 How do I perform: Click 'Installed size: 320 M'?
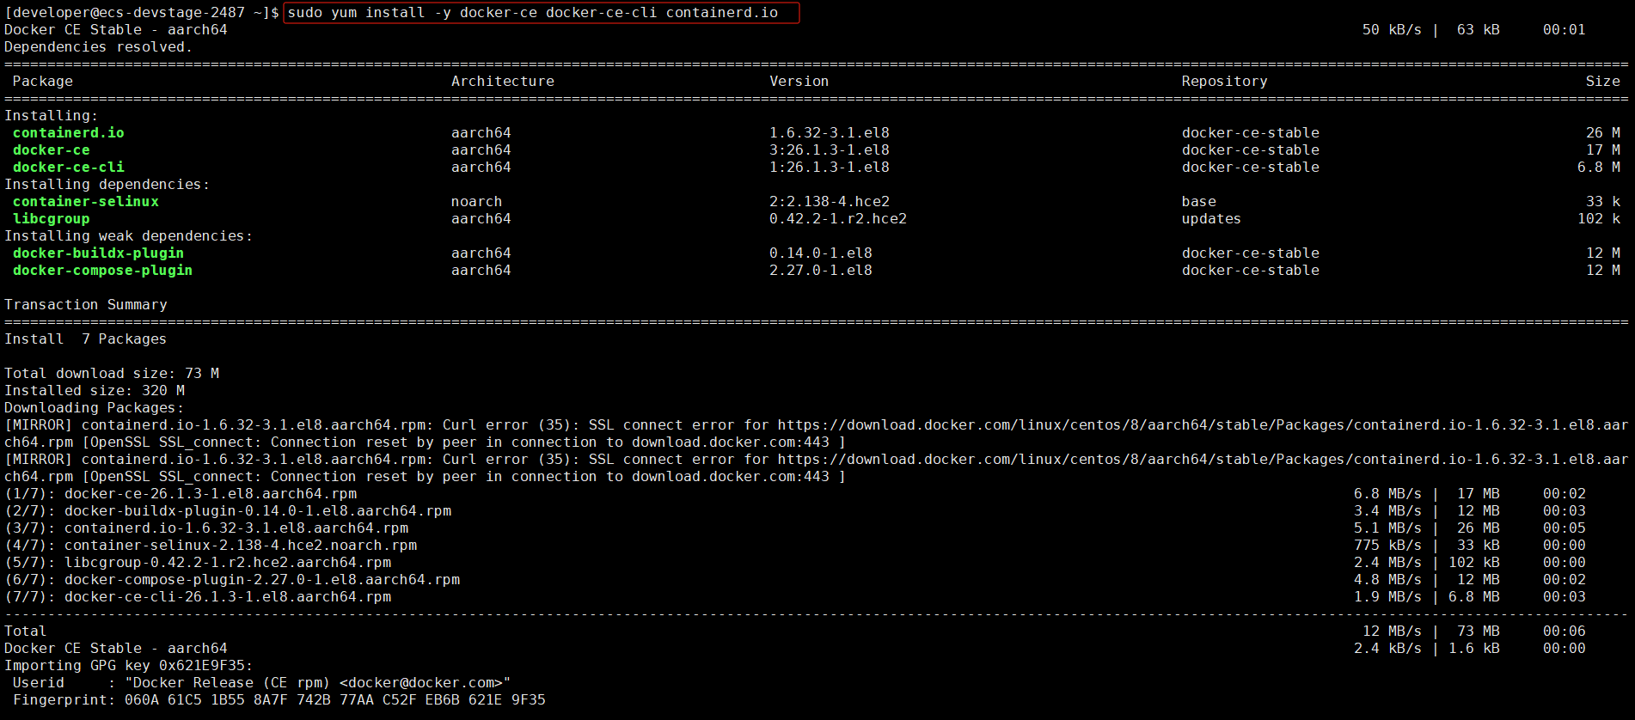(x=95, y=391)
